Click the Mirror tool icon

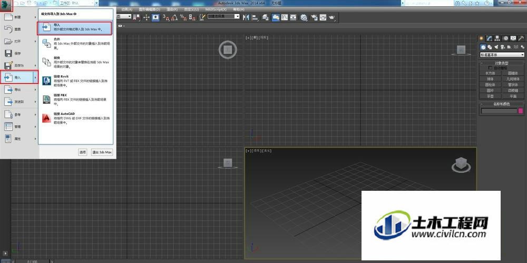tap(246, 17)
